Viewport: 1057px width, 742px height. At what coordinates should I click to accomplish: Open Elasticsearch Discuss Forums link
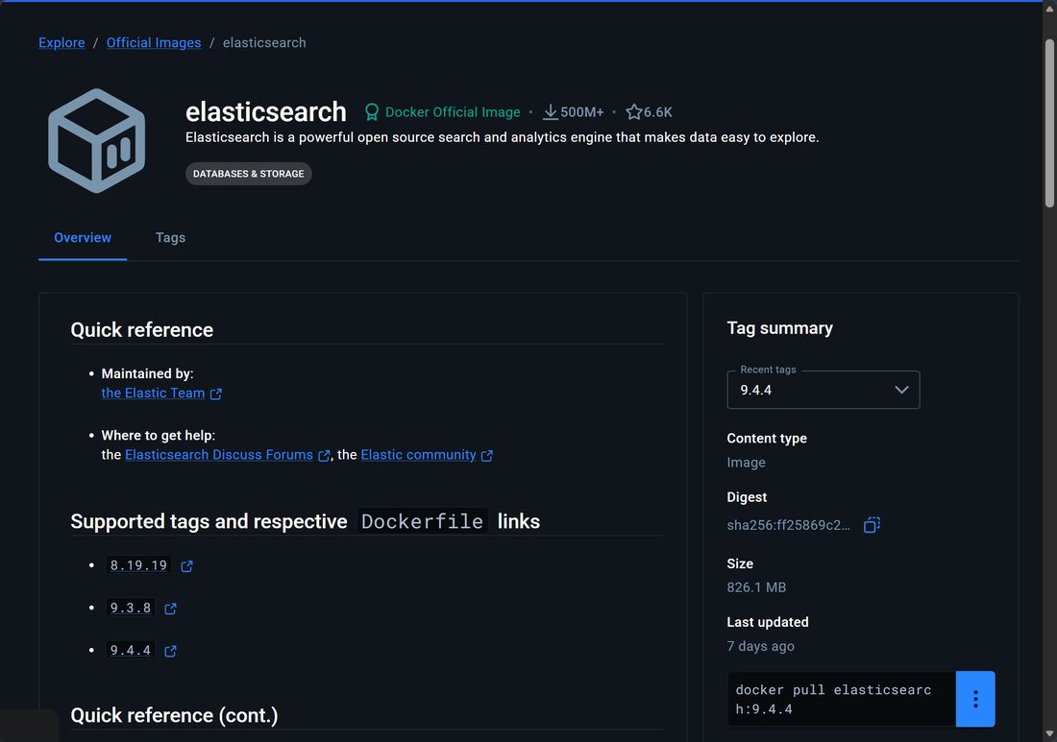[x=219, y=454]
